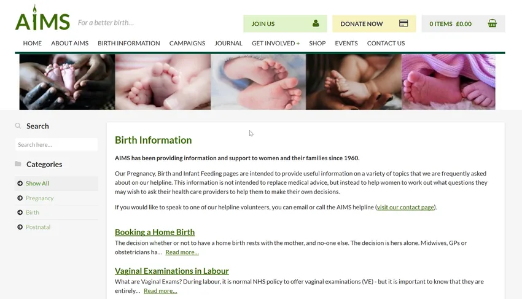Read more about Vaginal Examinations in Labour
This screenshot has height=299, width=522.
(160, 290)
